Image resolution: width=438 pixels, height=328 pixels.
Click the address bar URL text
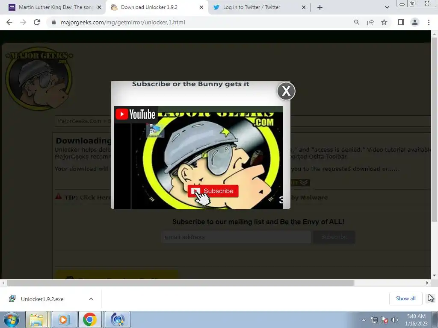[x=123, y=22]
